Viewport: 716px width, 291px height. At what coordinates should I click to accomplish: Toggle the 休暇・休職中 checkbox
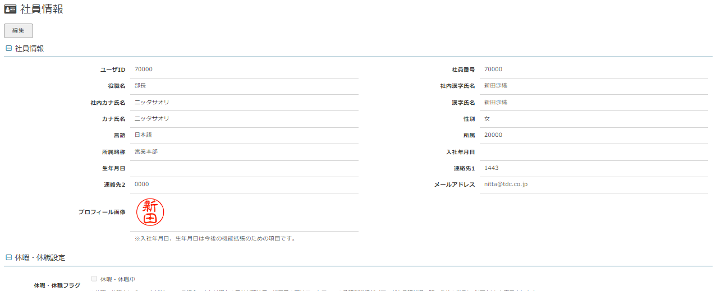[94, 279]
